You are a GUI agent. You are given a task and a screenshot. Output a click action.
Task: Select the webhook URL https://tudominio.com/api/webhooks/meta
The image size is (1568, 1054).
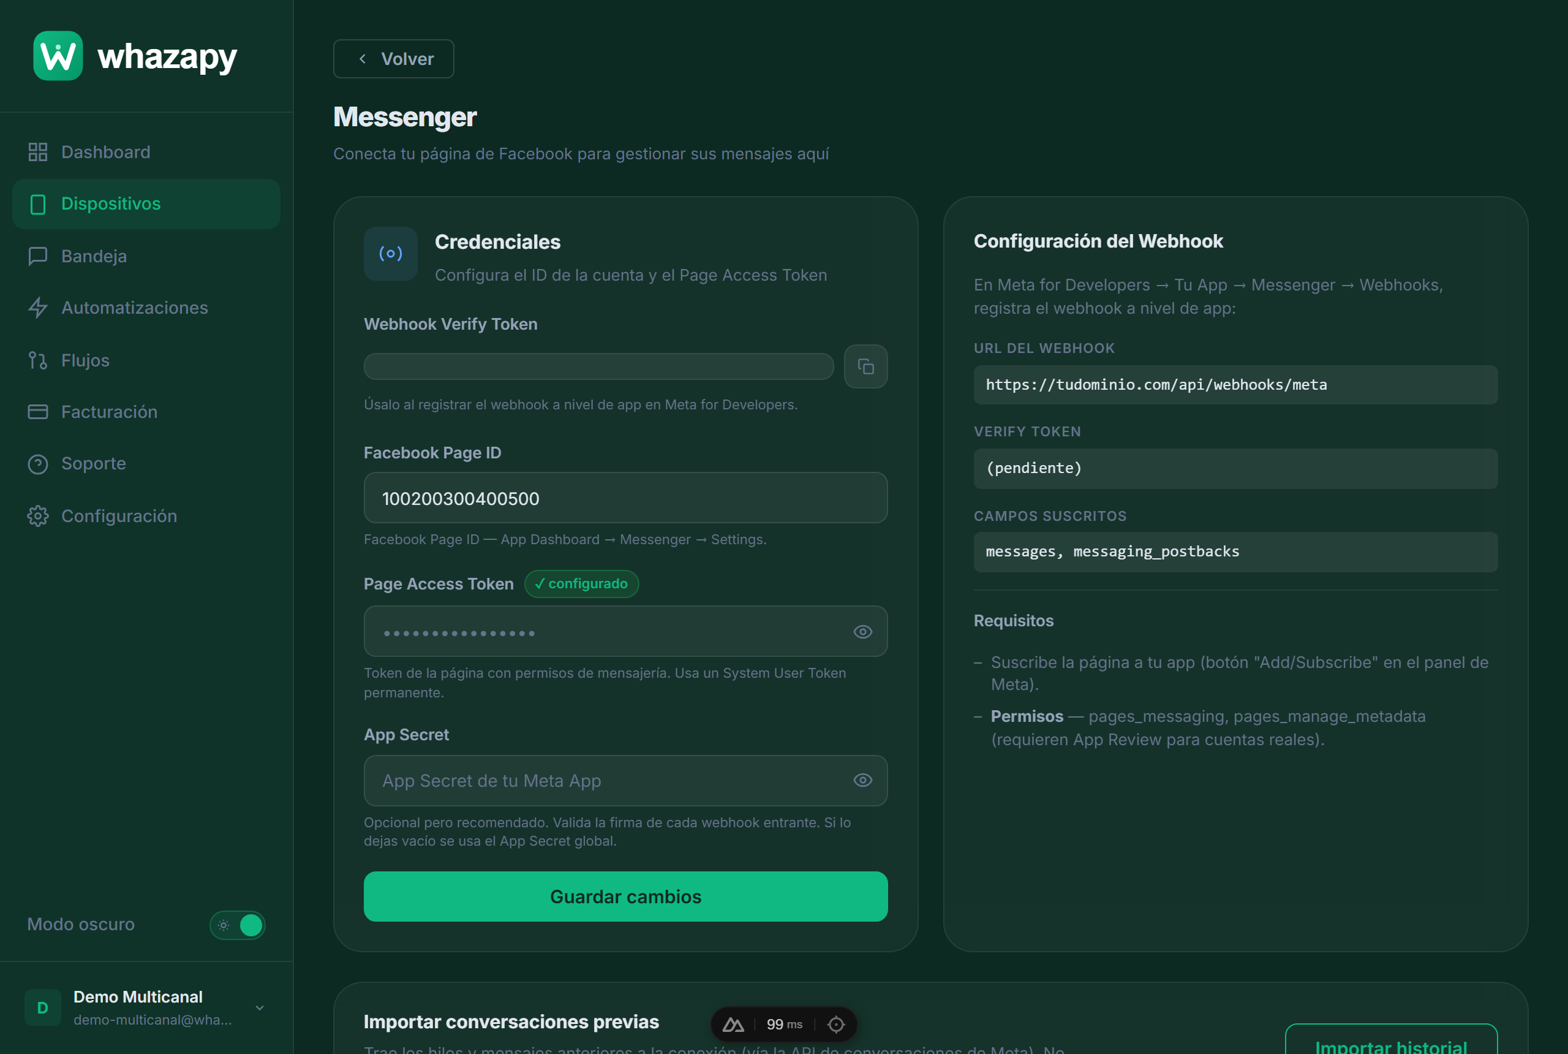click(x=1235, y=385)
